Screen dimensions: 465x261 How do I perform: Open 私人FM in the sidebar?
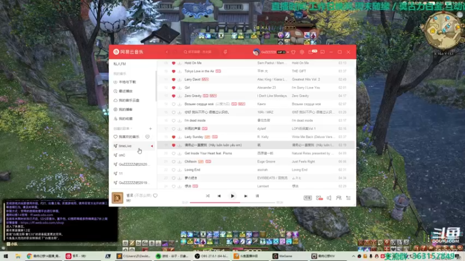coord(120,64)
